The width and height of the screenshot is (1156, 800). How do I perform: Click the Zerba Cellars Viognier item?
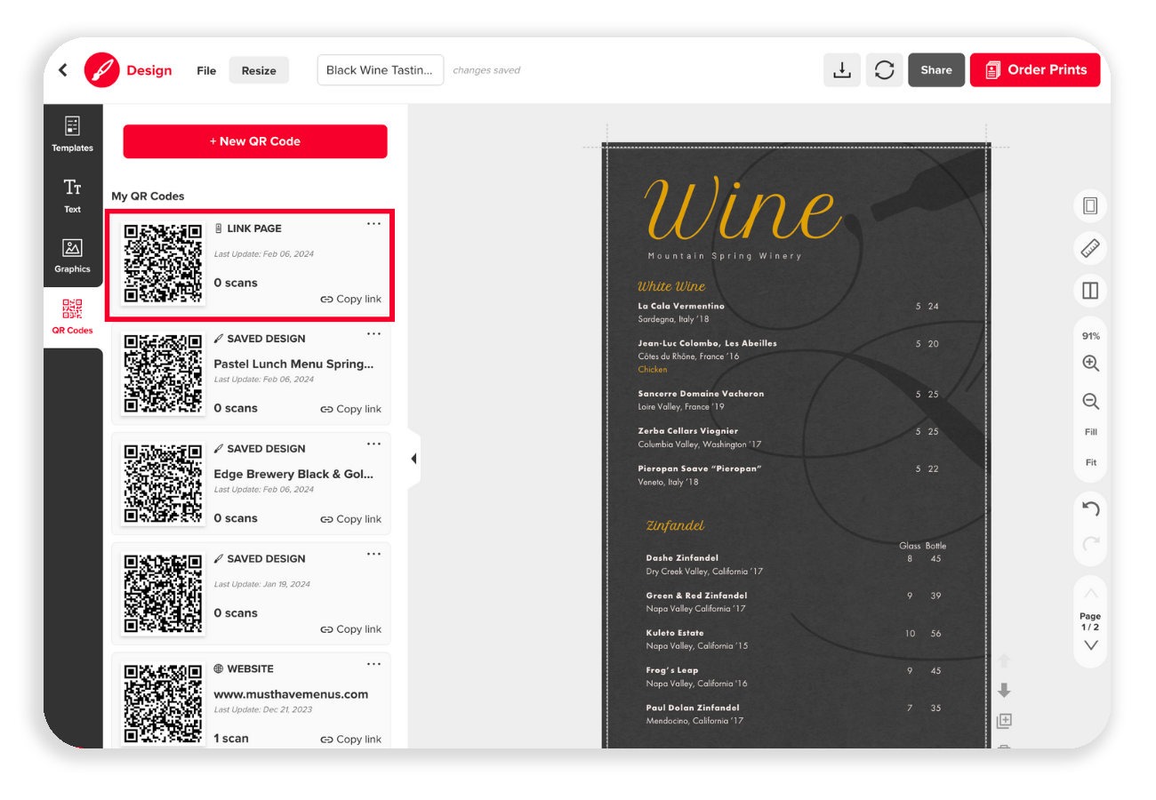coord(688,431)
